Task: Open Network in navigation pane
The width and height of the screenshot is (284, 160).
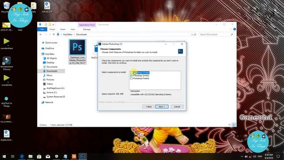Action: [x=49, y=103]
